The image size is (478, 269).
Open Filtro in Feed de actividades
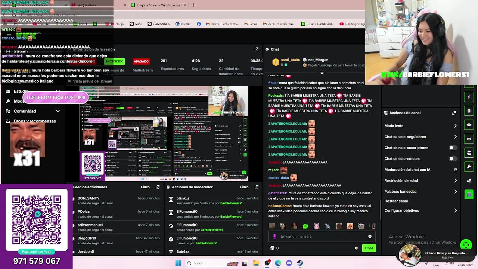(x=145, y=187)
